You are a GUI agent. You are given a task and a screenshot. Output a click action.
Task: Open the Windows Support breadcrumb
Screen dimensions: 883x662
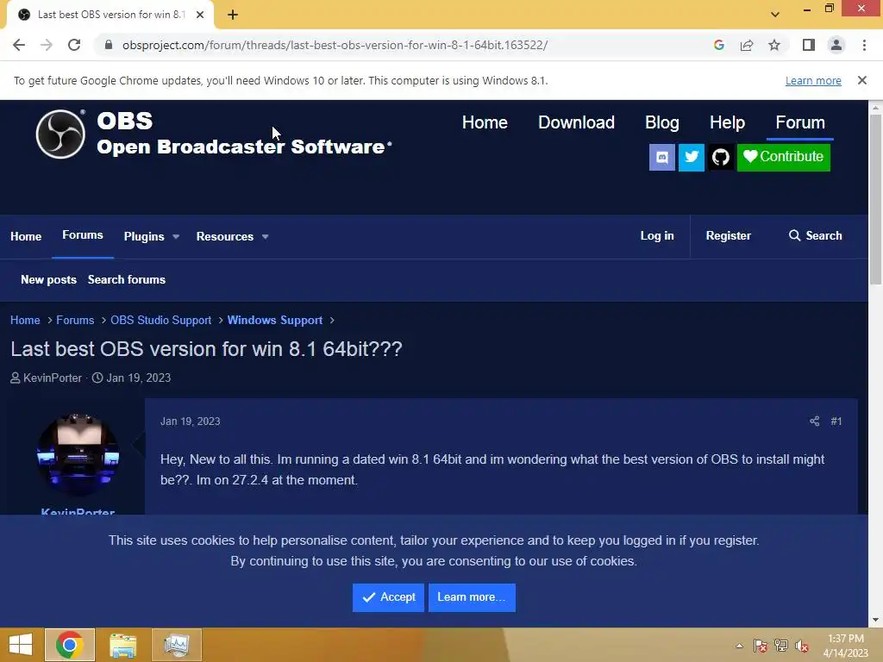275,321
